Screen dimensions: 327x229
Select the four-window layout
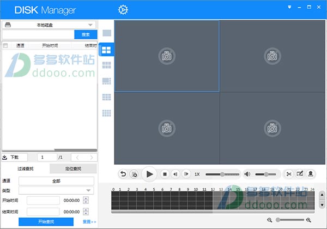106,50
